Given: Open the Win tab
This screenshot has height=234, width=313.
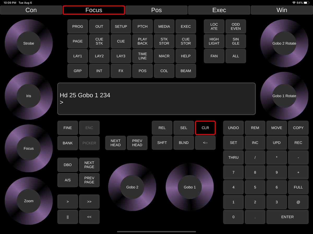Looking at the screenshot, I should tap(282, 10).
